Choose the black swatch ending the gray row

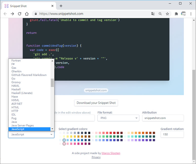pos(89,133)
